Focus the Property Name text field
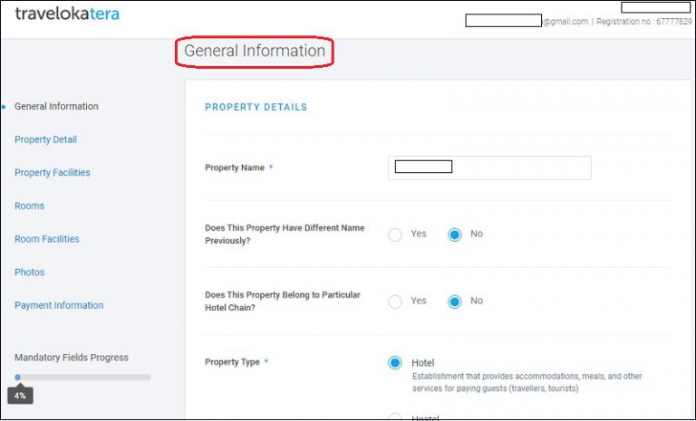Image resolution: width=696 pixels, height=421 pixels. [x=489, y=167]
